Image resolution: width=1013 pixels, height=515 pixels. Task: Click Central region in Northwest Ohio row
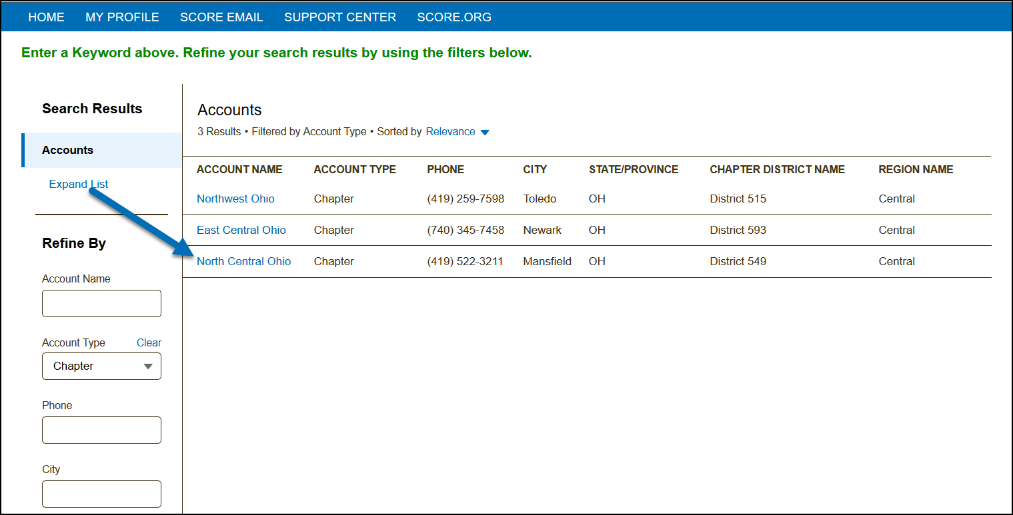pos(897,199)
